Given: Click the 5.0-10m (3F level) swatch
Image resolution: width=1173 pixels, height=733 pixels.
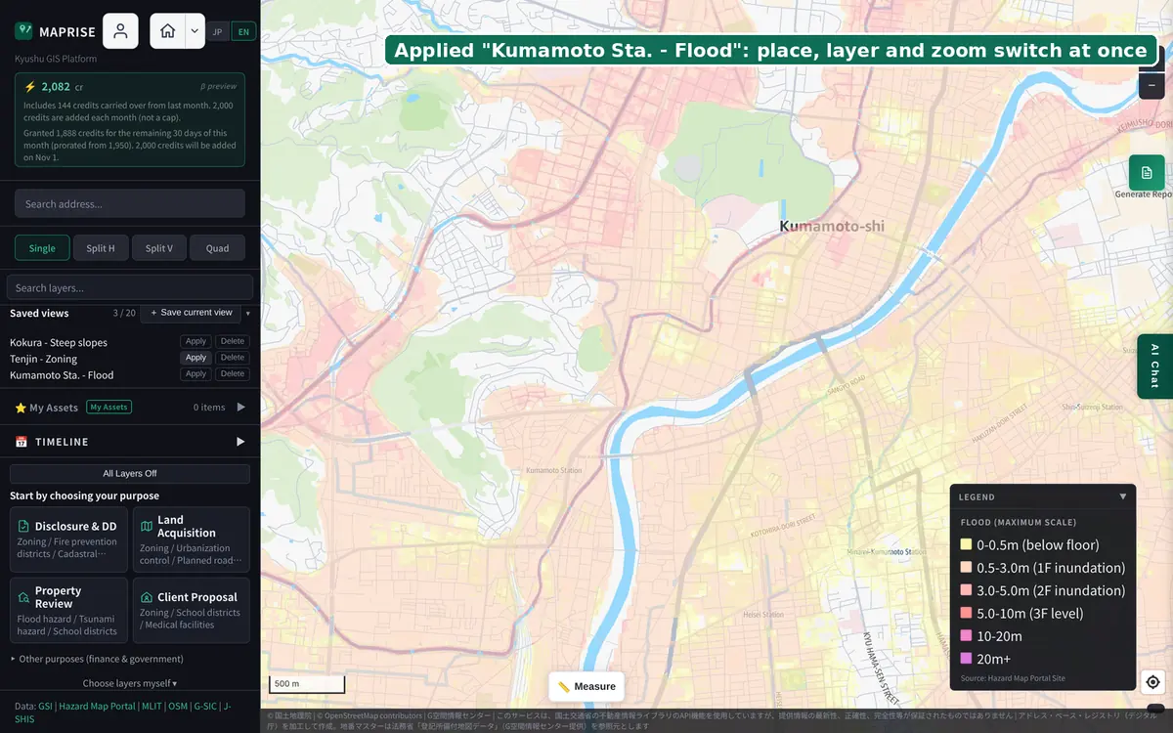Looking at the screenshot, I should pyautogui.click(x=966, y=613).
